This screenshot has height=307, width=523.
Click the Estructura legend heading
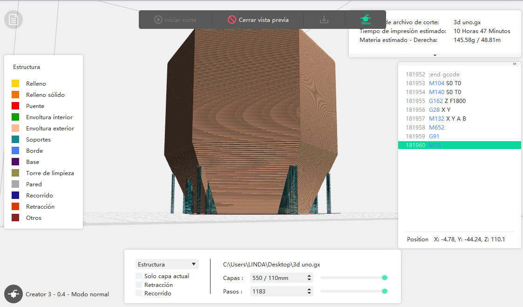tap(27, 67)
